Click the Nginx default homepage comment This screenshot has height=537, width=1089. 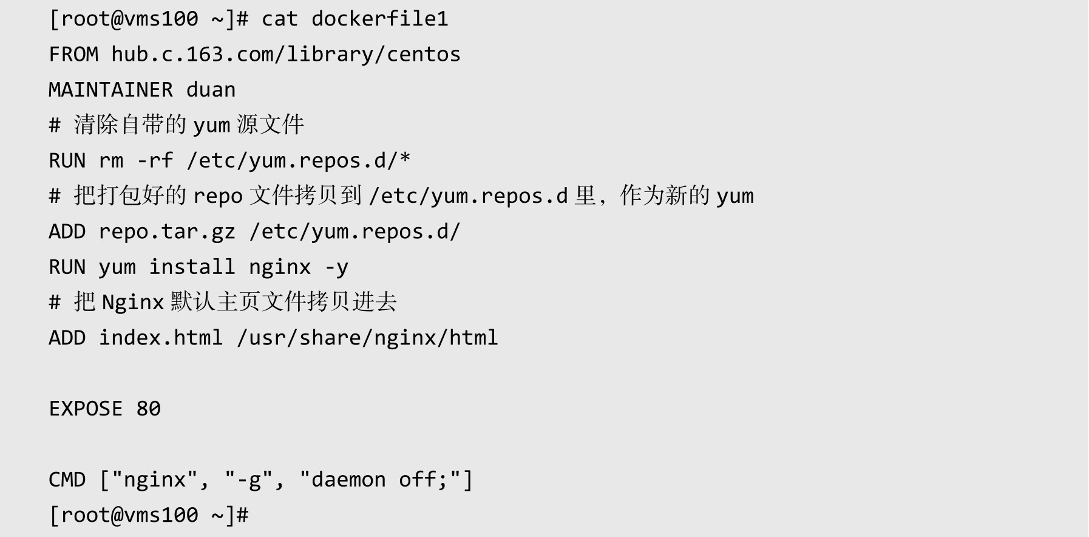tap(223, 302)
